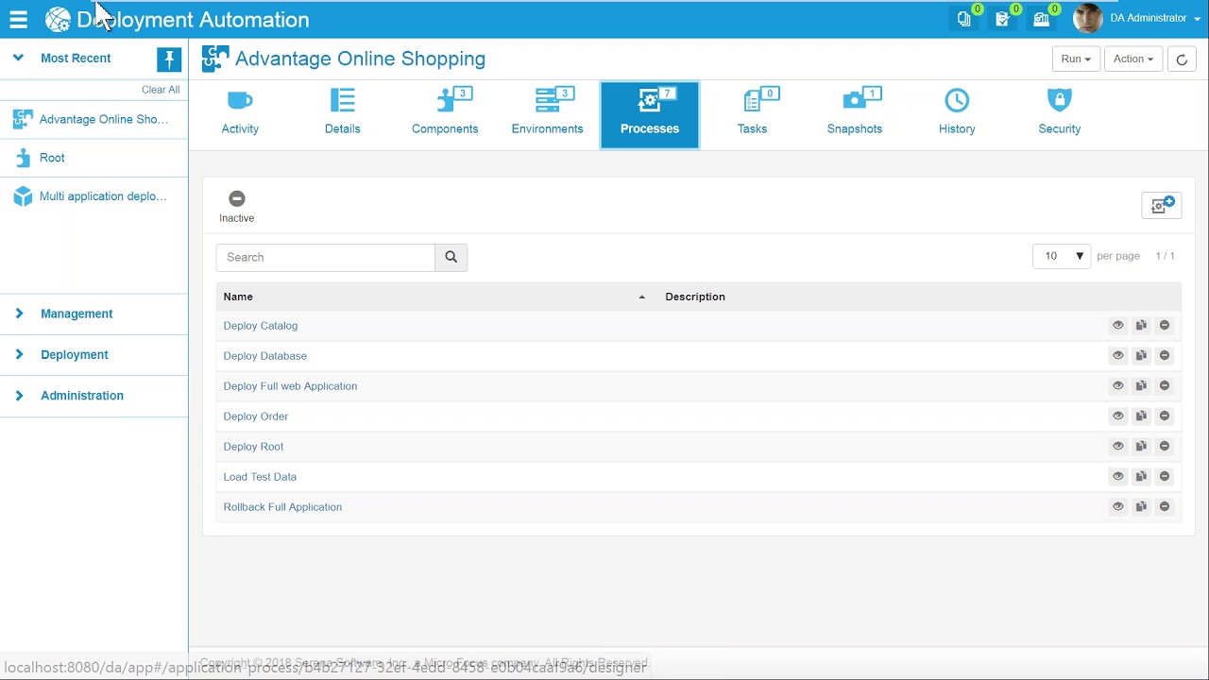
Task: Click the create new process icon
Action: pyautogui.click(x=1161, y=205)
